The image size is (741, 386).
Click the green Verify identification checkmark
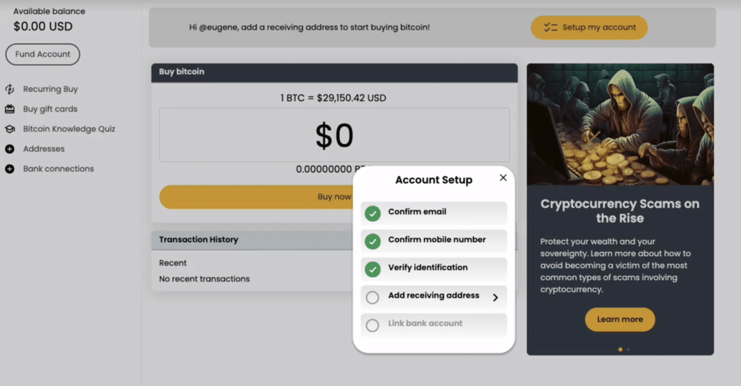coord(373,269)
